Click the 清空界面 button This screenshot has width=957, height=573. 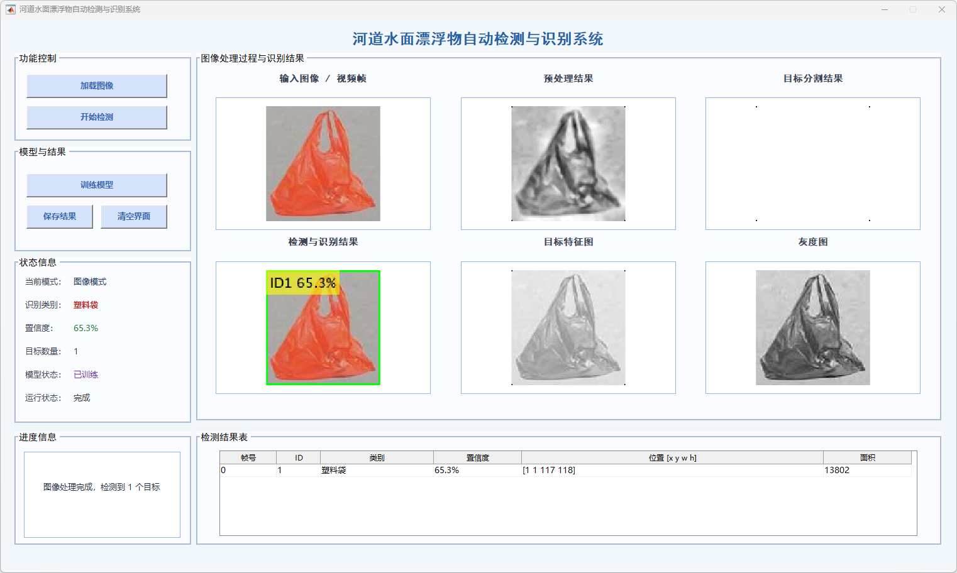pos(134,217)
